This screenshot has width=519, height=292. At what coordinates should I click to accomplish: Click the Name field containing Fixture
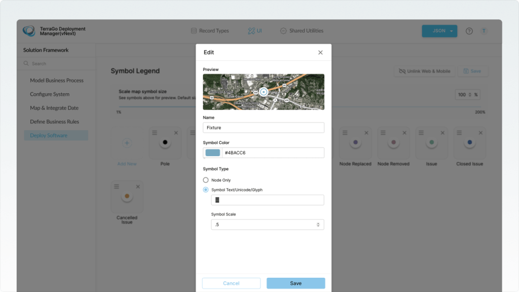[263, 128]
